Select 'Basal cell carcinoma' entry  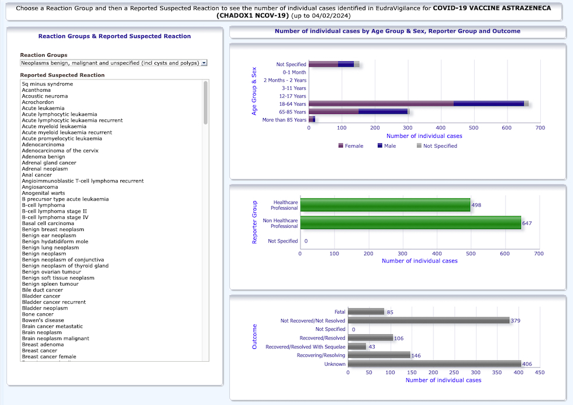point(48,223)
